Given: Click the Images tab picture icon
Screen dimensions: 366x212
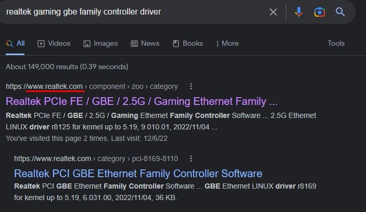Looking at the screenshot, I should coord(87,44).
